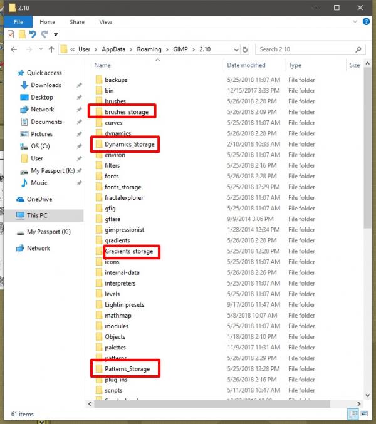Screen dimensions: 376x424
Task: Click the Properties checkmark icon in quick access toolbar
Action: point(11,34)
